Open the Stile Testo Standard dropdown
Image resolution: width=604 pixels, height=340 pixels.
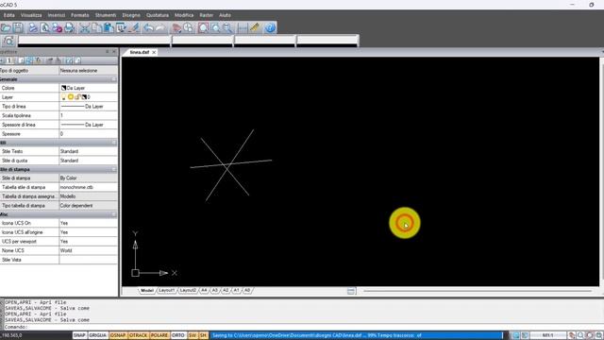pyautogui.click(x=89, y=151)
